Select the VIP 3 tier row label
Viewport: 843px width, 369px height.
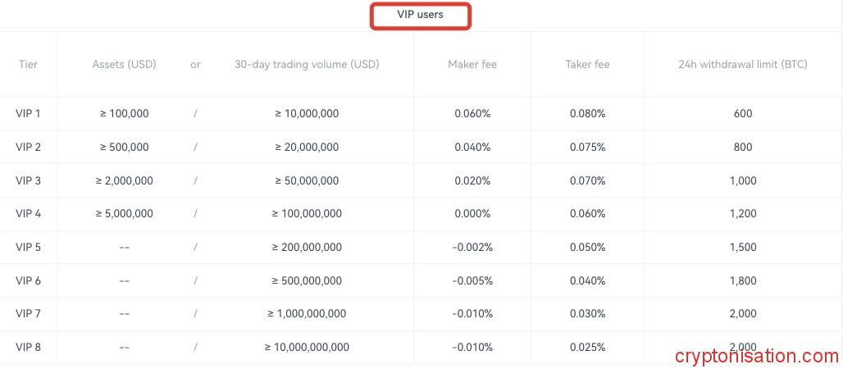28,180
